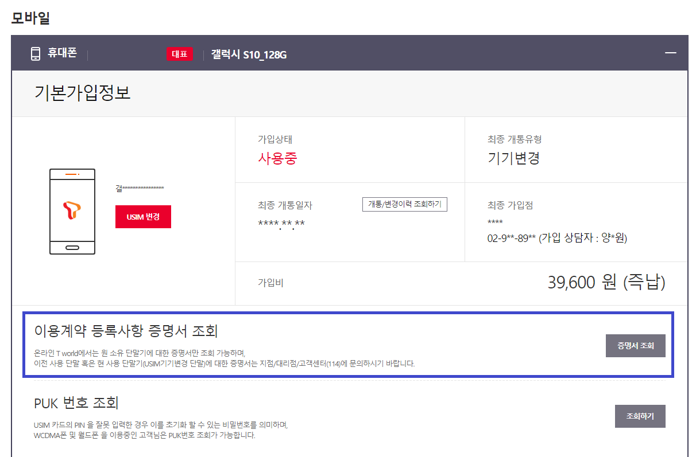
Task: Collapse the 휴대폰 section with minus icon
Action: (670, 53)
